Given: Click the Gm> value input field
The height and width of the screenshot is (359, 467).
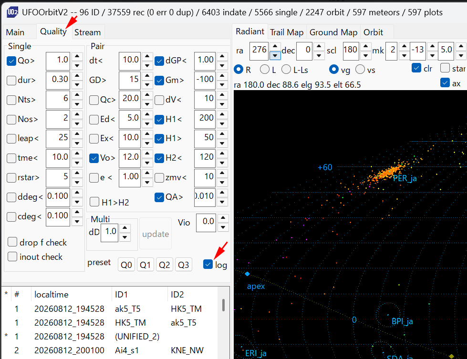Looking at the screenshot, I should (205, 80).
